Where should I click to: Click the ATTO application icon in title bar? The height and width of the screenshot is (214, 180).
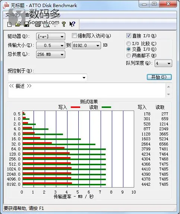6,6
